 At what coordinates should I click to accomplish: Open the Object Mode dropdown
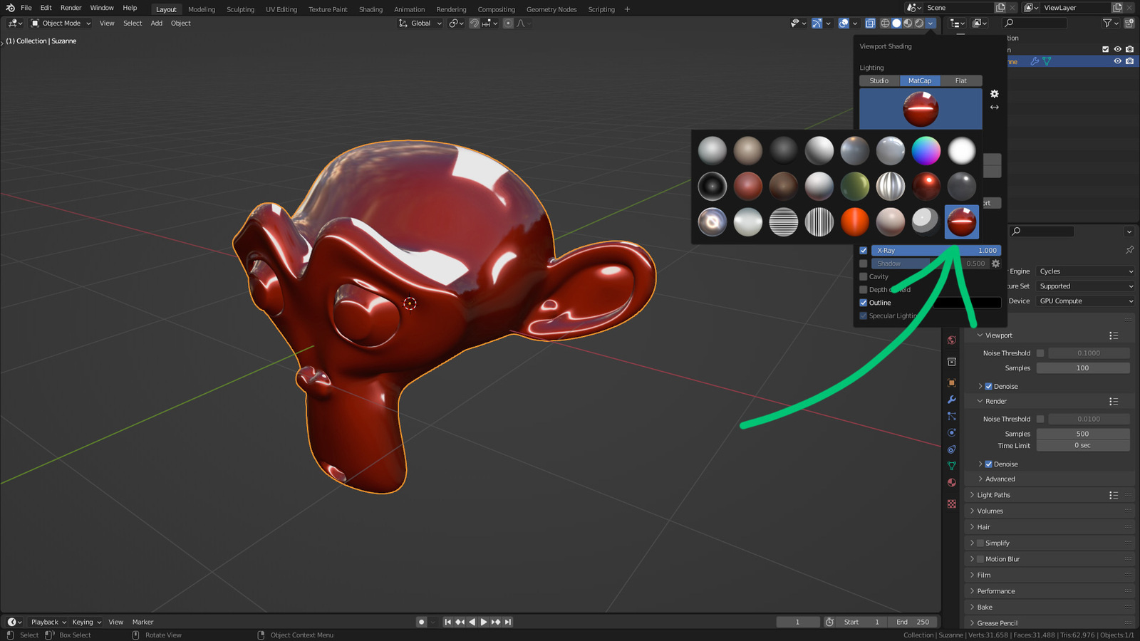[x=61, y=24]
